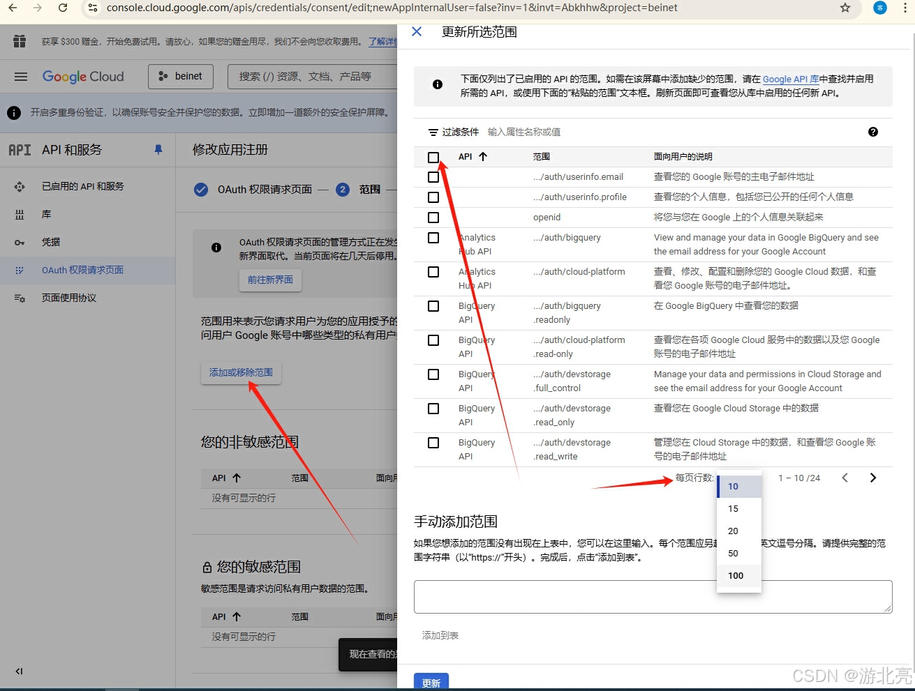Click the 了解详情 link in banner
The height and width of the screenshot is (691, 915).
382,42
